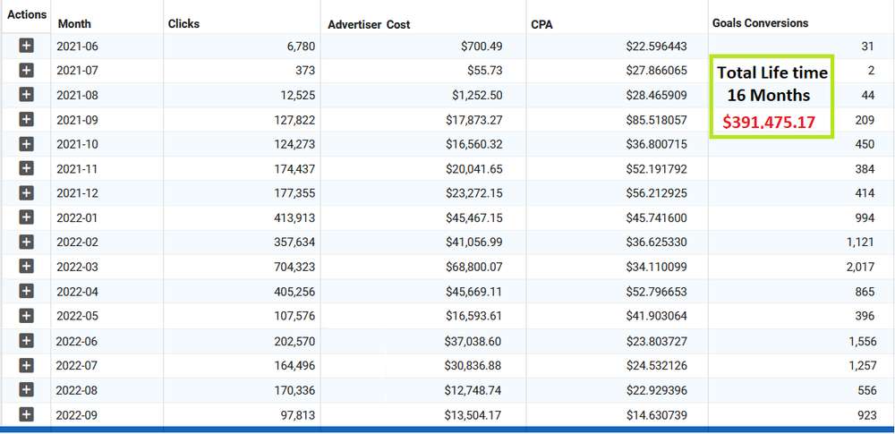
Task: Sort by the Clicks column header
Action: (x=184, y=24)
